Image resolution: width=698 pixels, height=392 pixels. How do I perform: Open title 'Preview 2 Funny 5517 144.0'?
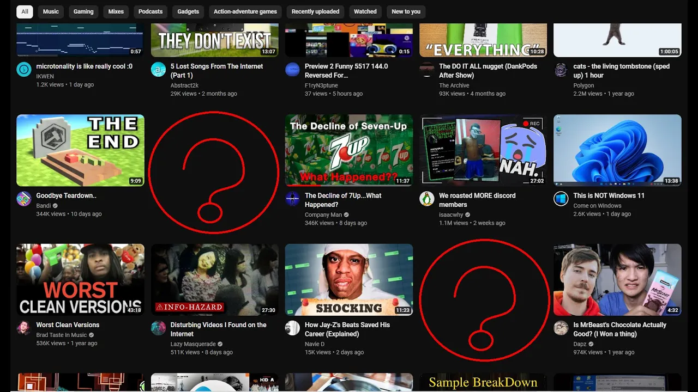pos(346,71)
